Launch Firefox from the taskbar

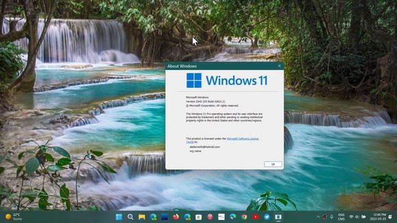[x=176, y=217]
